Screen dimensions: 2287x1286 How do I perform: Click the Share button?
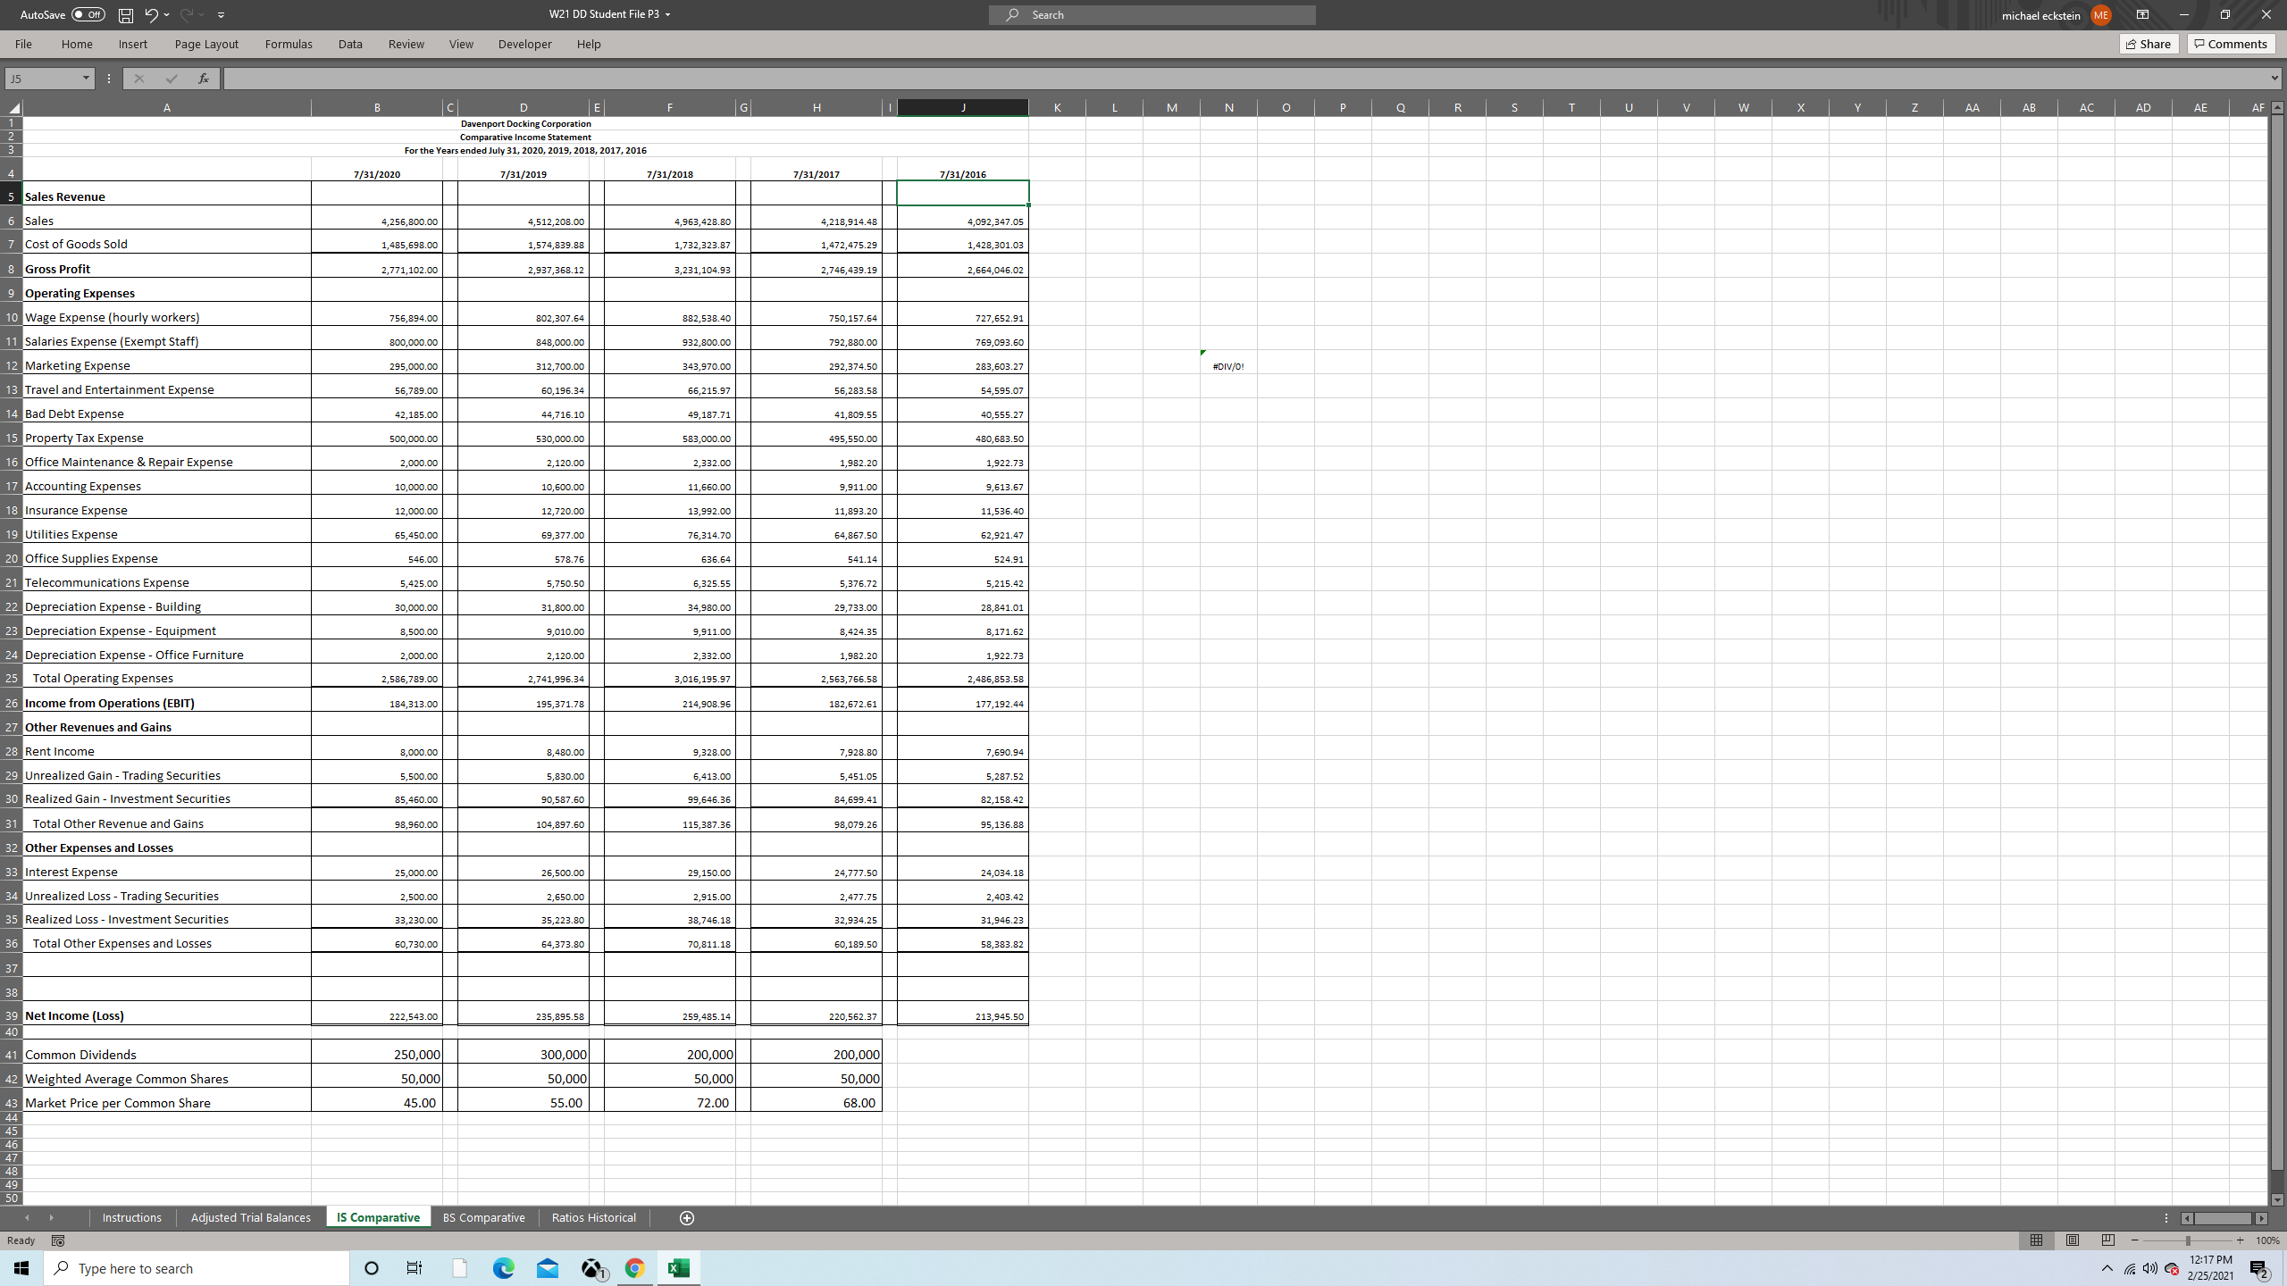[x=2149, y=44]
